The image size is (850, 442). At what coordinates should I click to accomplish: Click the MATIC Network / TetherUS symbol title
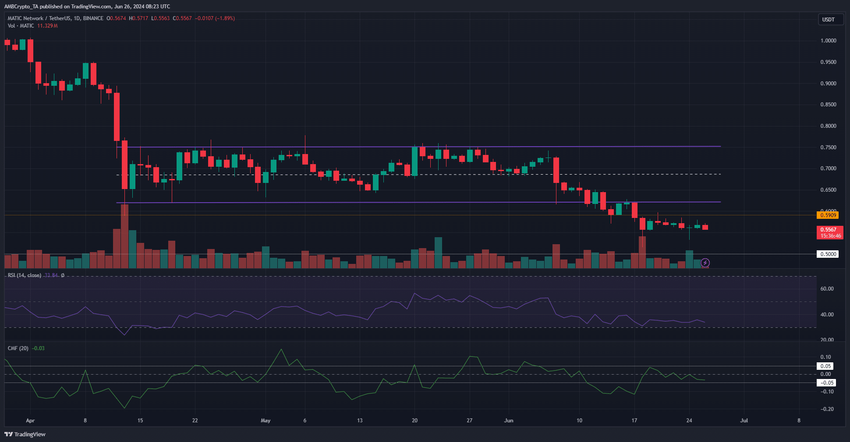(x=55, y=18)
